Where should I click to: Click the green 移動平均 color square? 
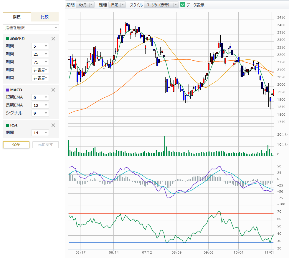tap(7, 39)
